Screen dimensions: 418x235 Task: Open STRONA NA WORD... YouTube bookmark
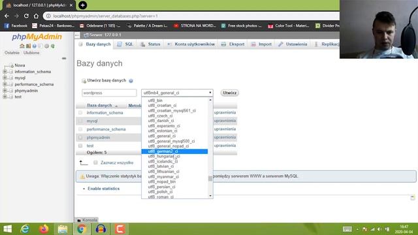195,26
